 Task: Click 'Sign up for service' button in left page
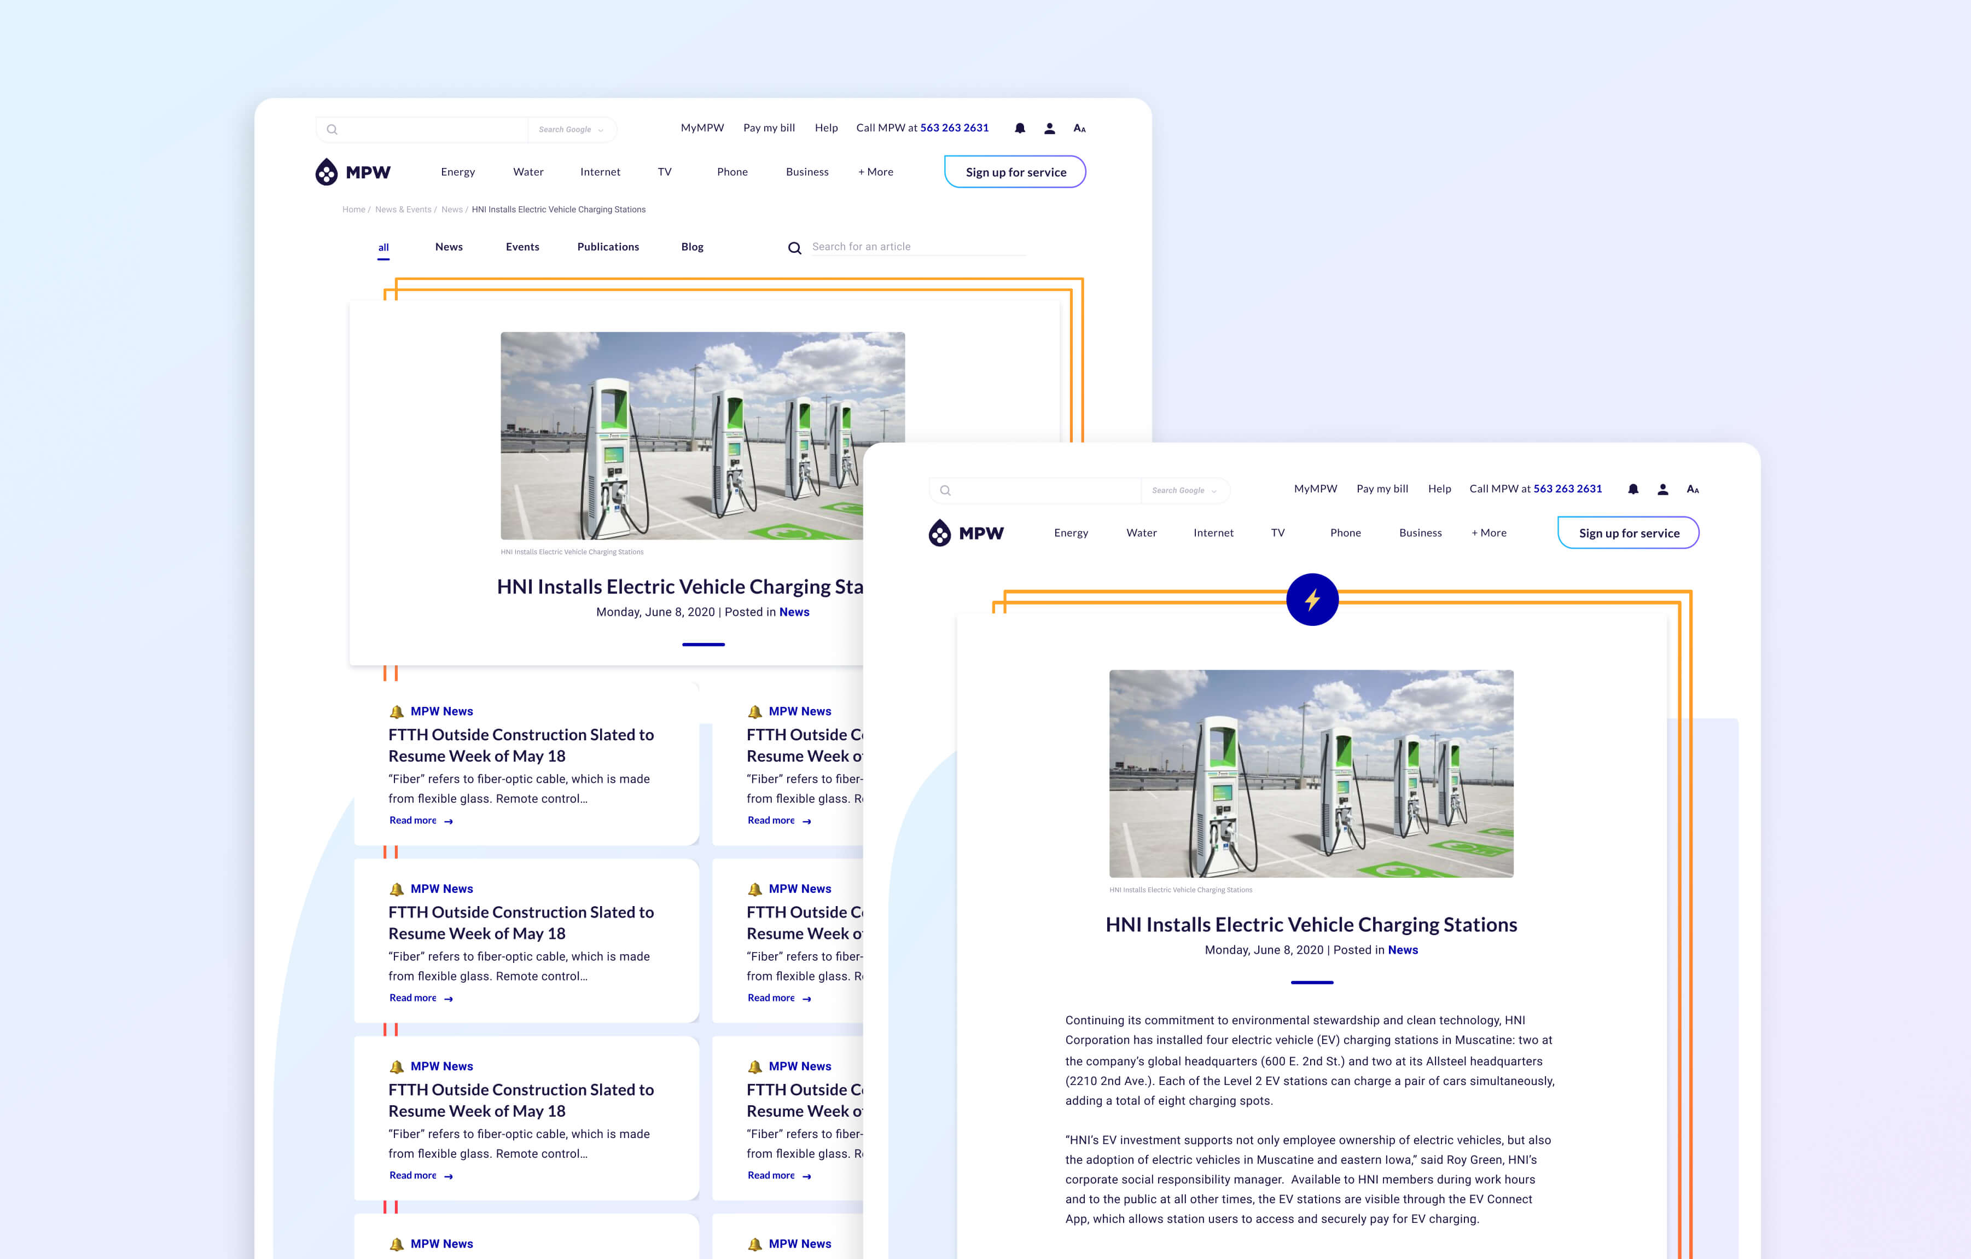(1015, 172)
